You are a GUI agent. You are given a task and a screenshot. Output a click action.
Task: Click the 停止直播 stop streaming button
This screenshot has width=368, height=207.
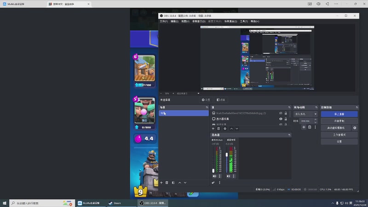[x=339, y=114]
